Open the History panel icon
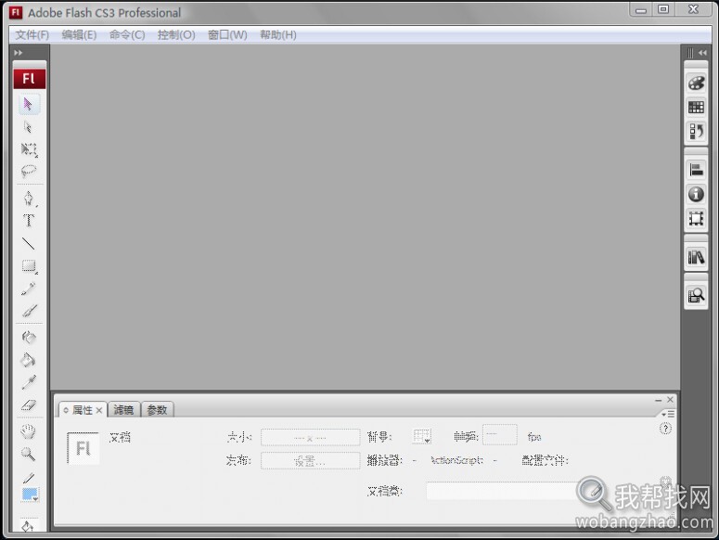 [696, 132]
